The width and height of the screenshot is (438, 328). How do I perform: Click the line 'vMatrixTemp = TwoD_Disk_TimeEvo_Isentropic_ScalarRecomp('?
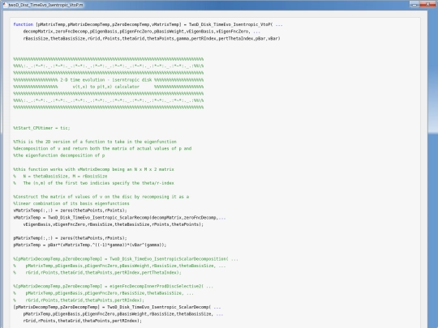tap(119, 218)
